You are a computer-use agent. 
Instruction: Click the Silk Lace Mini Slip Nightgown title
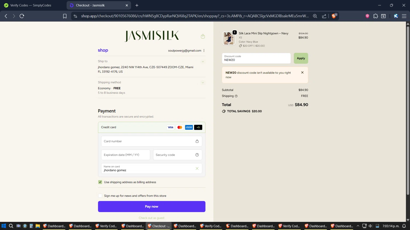click(x=263, y=33)
